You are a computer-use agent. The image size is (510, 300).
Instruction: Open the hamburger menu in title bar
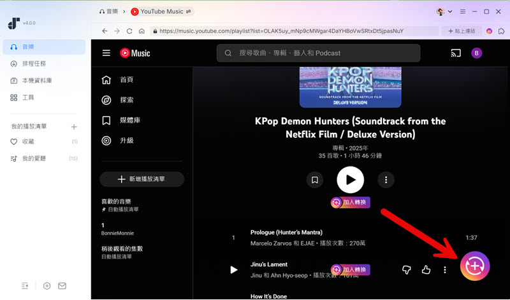(x=463, y=11)
